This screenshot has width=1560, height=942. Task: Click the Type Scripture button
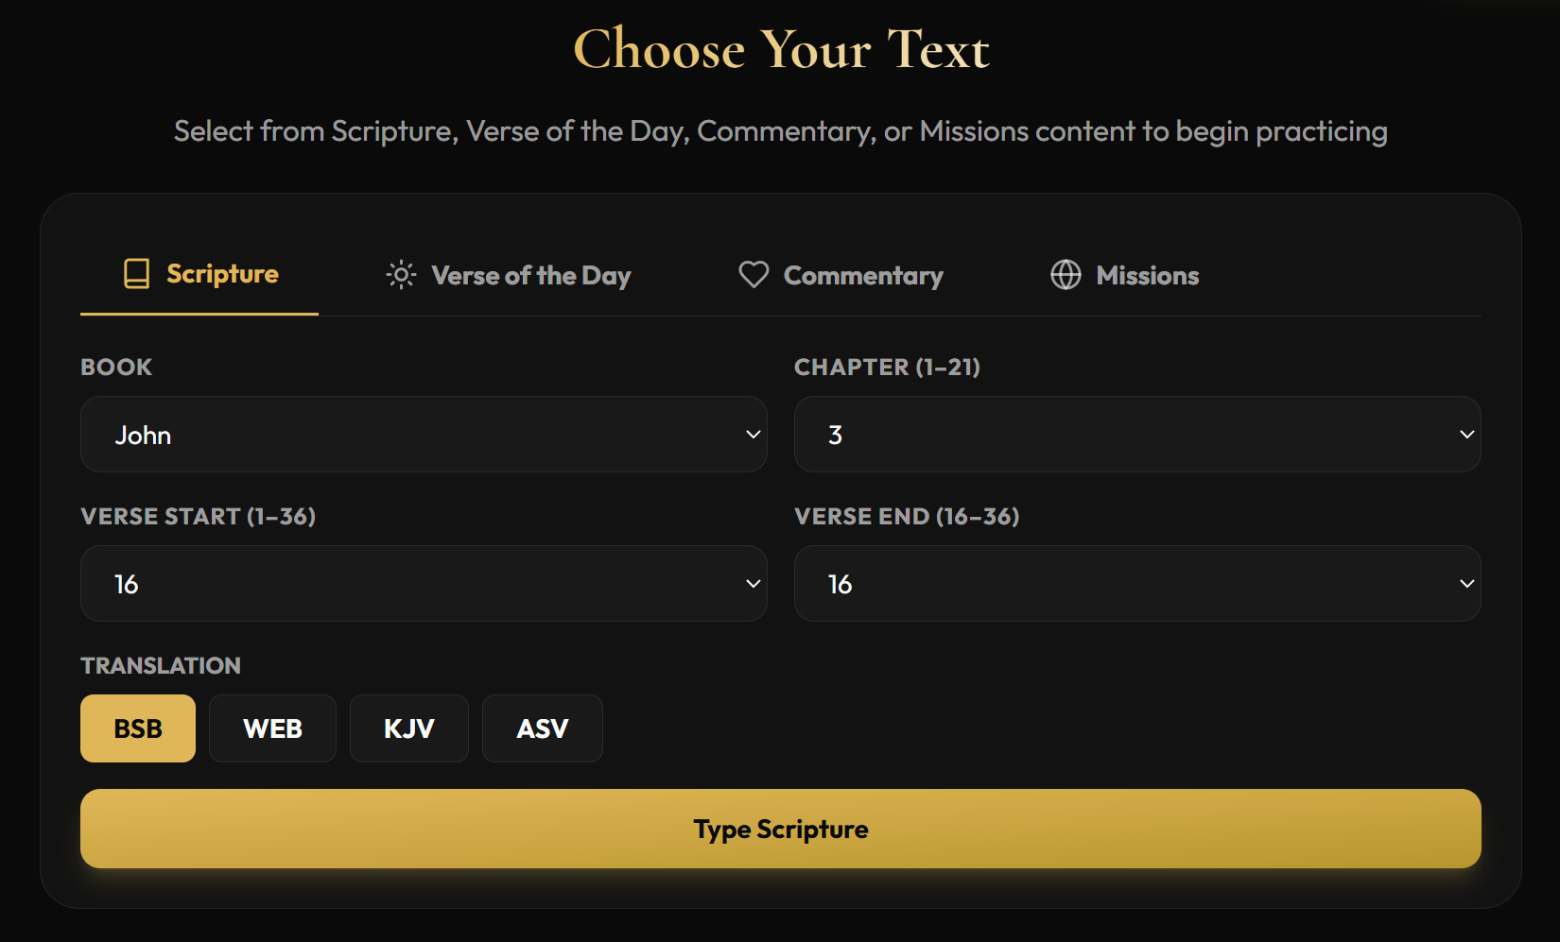(780, 829)
